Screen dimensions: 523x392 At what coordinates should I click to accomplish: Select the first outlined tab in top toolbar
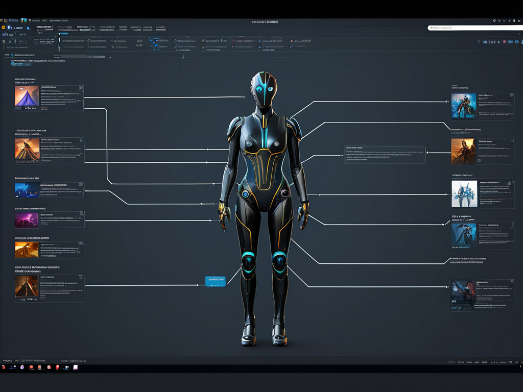44,27
